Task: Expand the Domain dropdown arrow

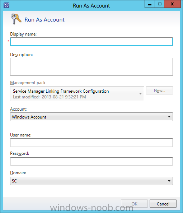Action: [169, 181]
